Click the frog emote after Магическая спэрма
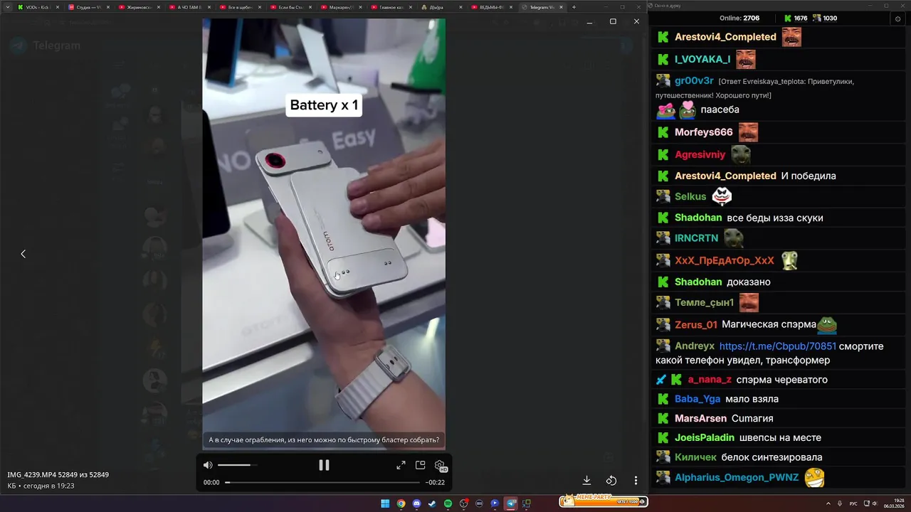911x512 pixels. click(827, 325)
